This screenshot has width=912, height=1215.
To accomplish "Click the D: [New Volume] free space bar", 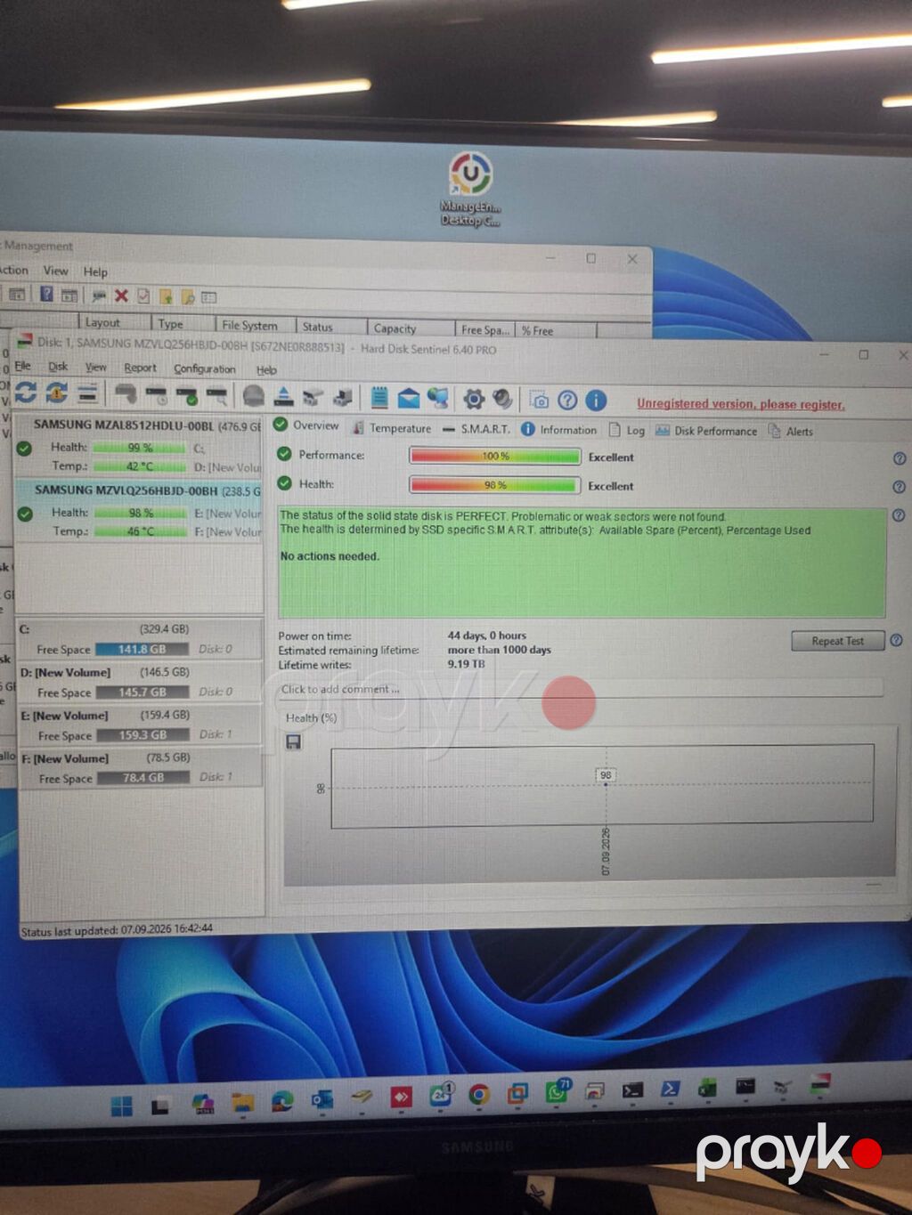I will coord(142,692).
